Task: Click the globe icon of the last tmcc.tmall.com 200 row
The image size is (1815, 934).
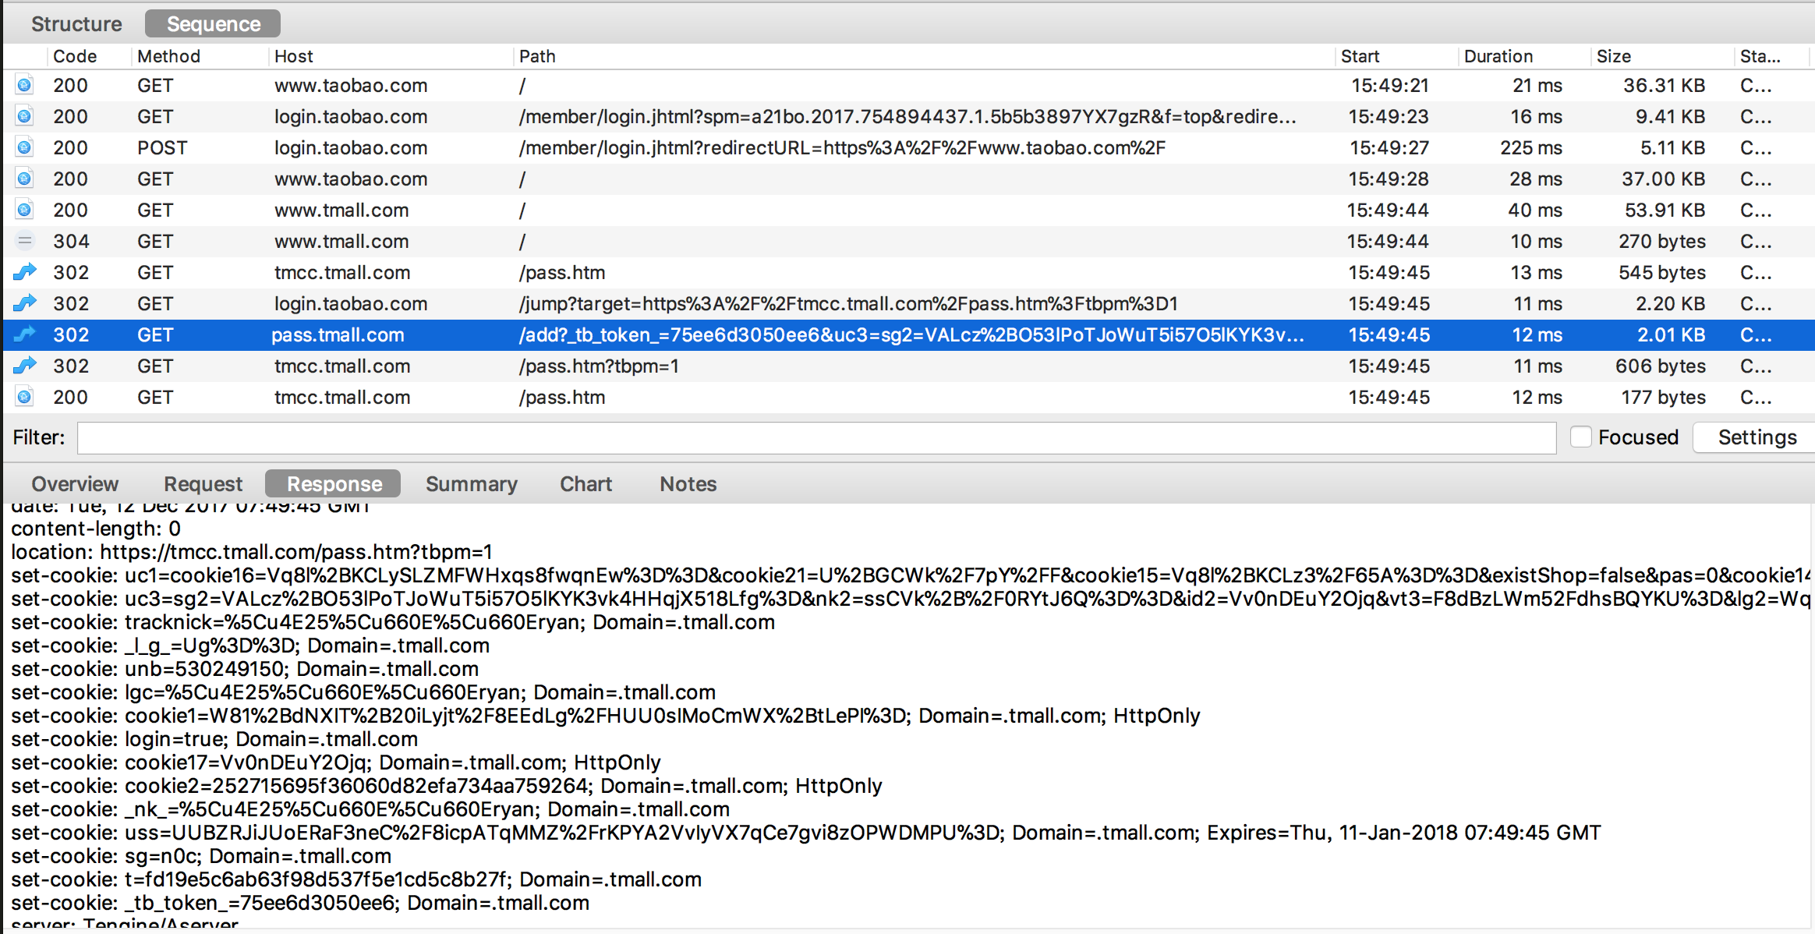Action: point(24,397)
